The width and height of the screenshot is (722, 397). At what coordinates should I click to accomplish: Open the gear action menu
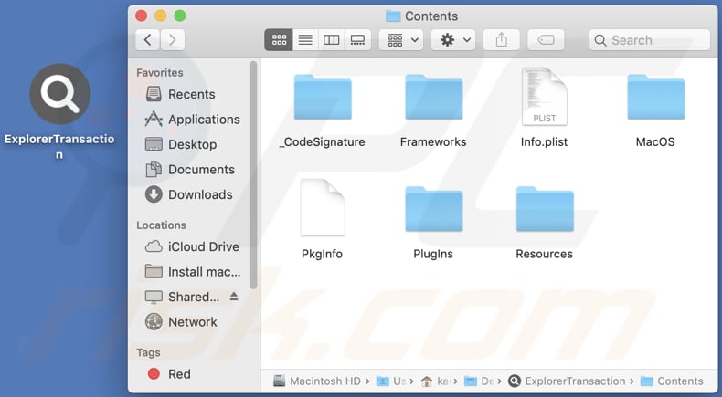click(x=453, y=40)
